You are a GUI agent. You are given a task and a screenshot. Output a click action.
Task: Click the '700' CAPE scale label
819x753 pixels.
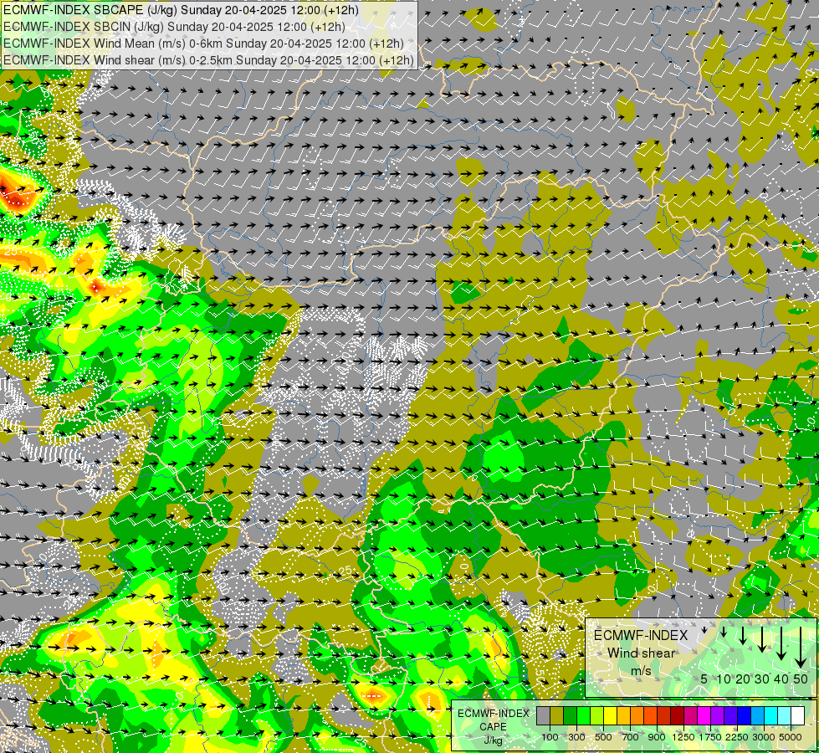coord(630,737)
